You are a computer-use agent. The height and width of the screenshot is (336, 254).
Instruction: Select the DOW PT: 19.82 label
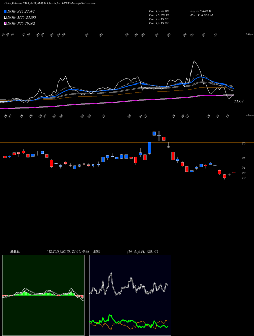tap(21, 23)
